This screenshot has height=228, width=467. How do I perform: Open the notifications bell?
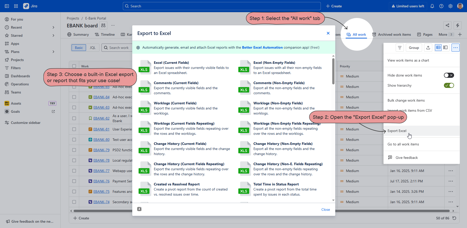(432, 6)
